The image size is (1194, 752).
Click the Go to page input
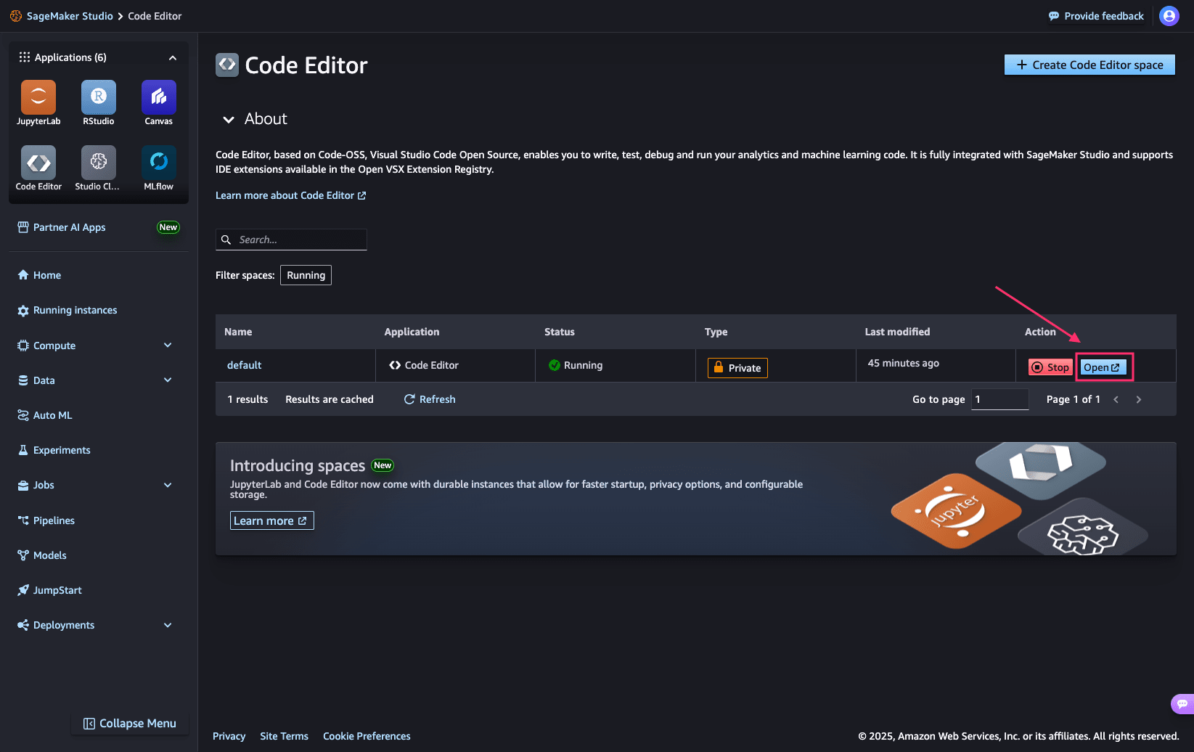[x=999, y=399]
